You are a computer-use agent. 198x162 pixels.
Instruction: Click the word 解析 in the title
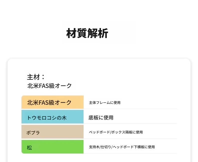(x=98, y=34)
